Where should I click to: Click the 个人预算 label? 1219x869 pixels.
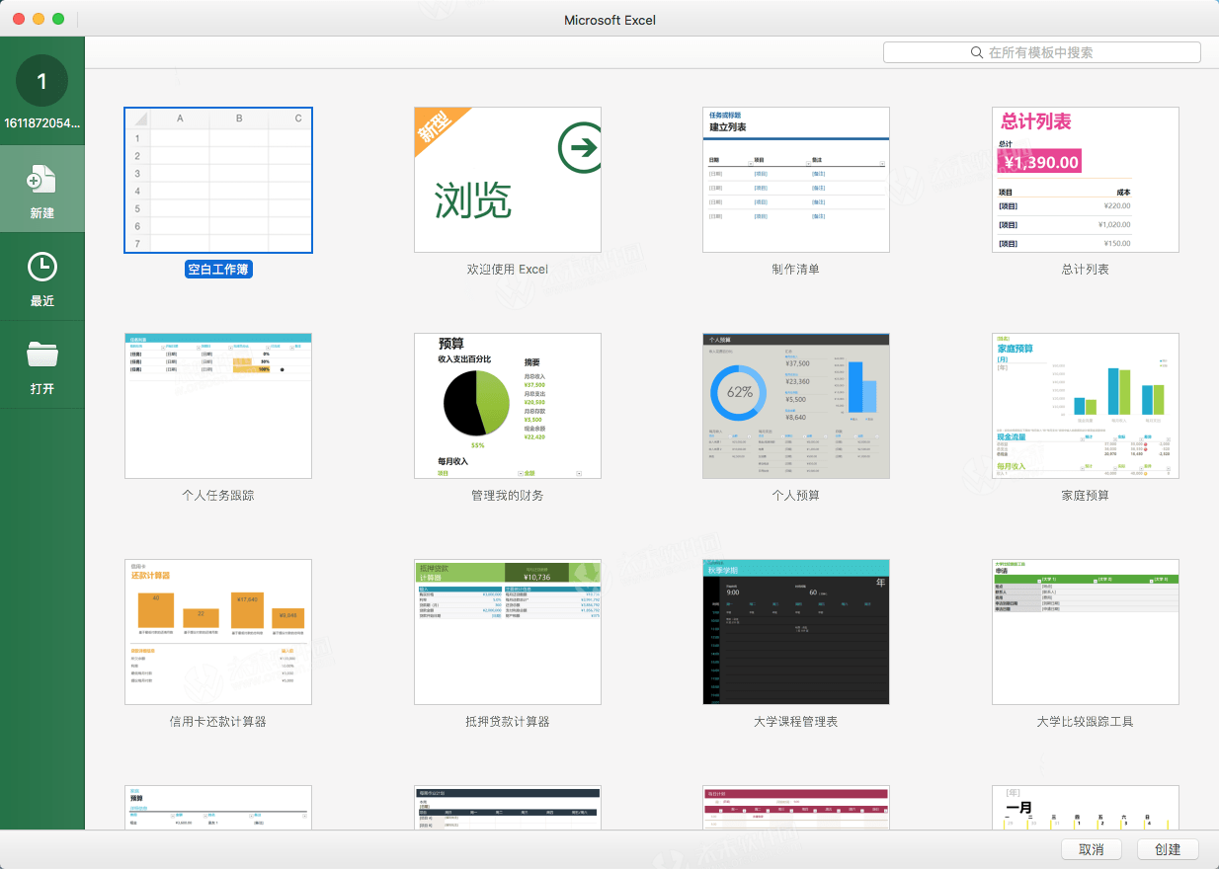(796, 495)
